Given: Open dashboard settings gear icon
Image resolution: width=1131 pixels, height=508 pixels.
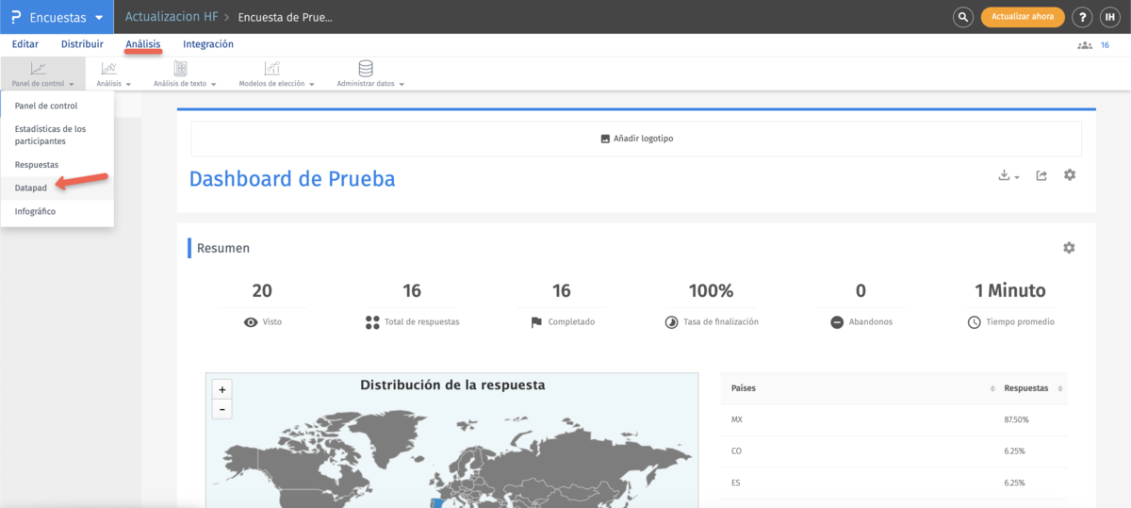Looking at the screenshot, I should coord(1070,175).
